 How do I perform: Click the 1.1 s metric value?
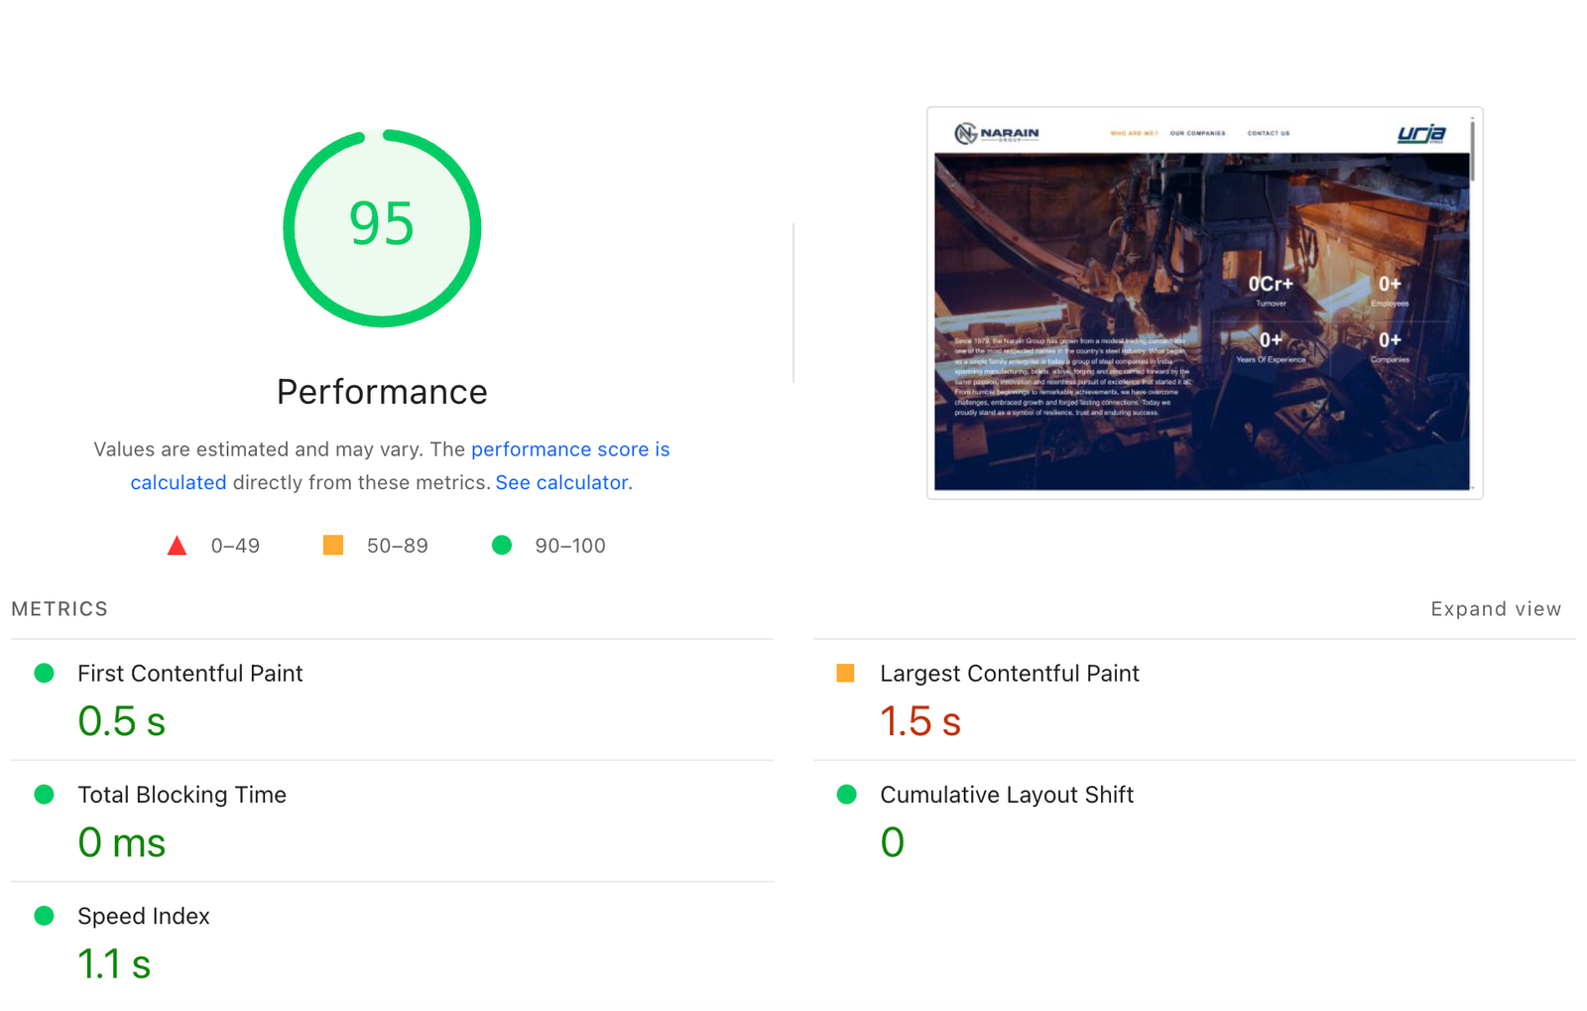coord(114,963)
